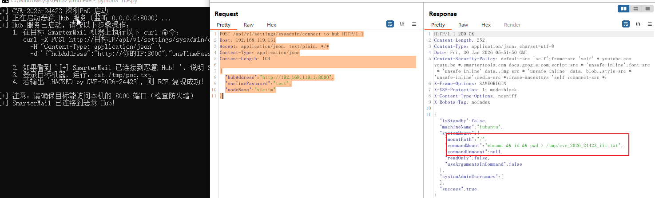Click the hubAddress value http://192.168.119.1:8000
This screenshot has width=655, height=198.
pos(296,78)
